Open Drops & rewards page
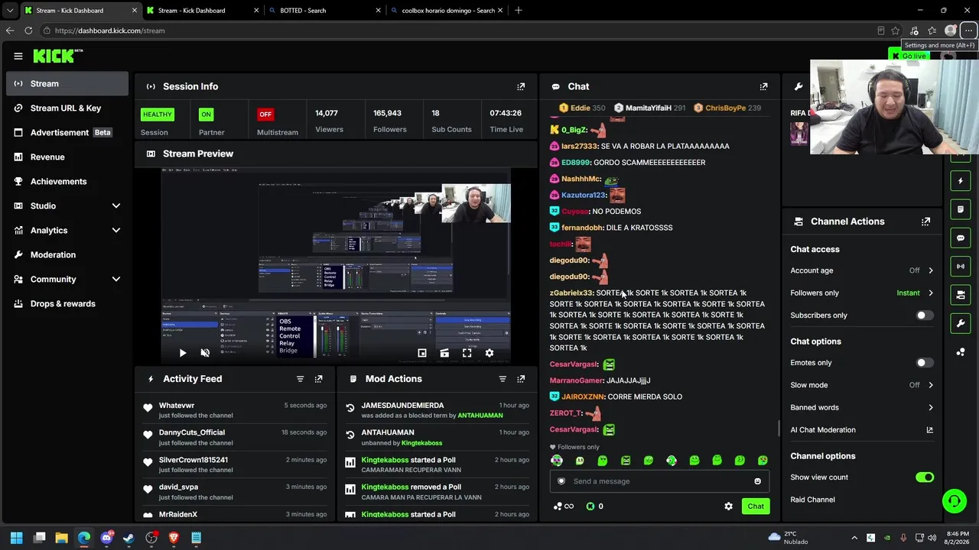Screen dimensions: 979x550 click(67, 303)
